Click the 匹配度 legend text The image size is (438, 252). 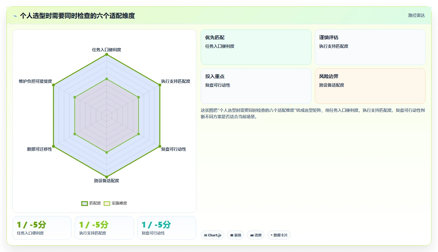point(95,203)
